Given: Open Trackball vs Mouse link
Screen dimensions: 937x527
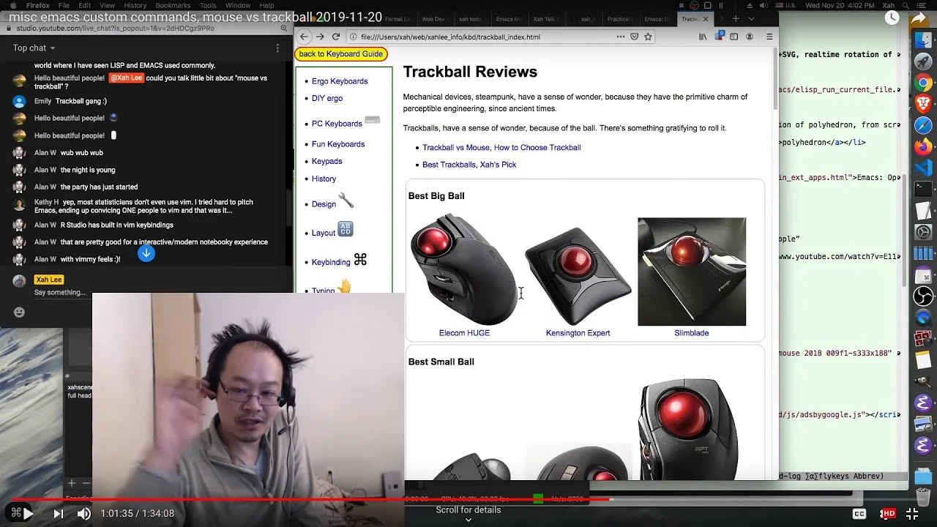Looking at the screenshot, I should [x=501, y=147].
